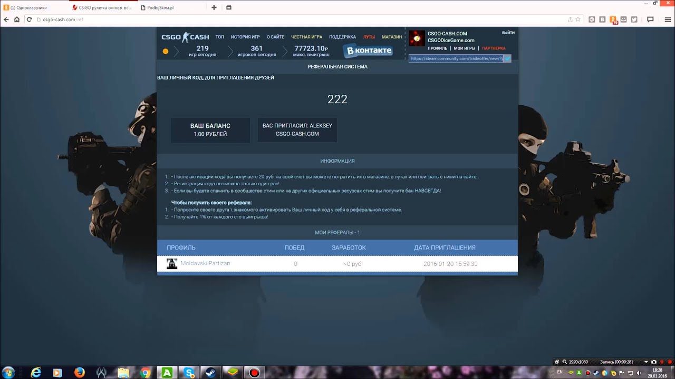Open ТОП menu item
The image size is (675, 379).
tap(219, 37)
